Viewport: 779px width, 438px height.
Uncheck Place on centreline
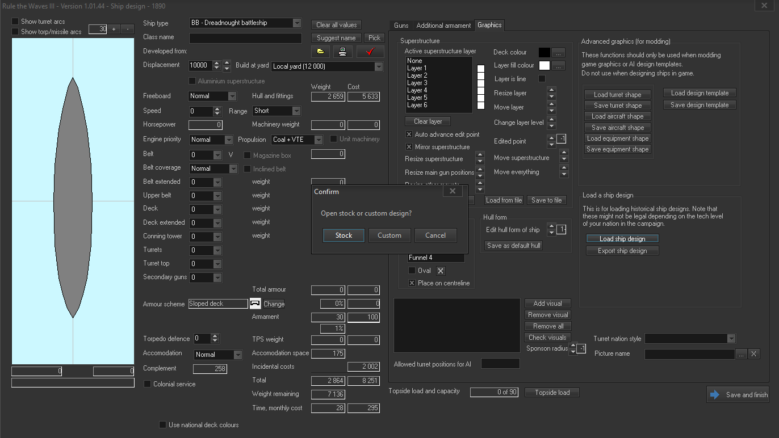412,283
